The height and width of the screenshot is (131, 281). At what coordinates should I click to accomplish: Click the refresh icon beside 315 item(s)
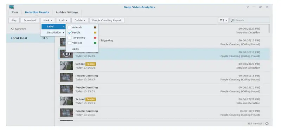click(x=267, y=124)
